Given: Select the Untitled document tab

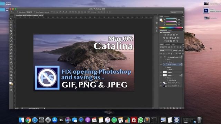Looking at the screenshot, I should pos(29,15).
